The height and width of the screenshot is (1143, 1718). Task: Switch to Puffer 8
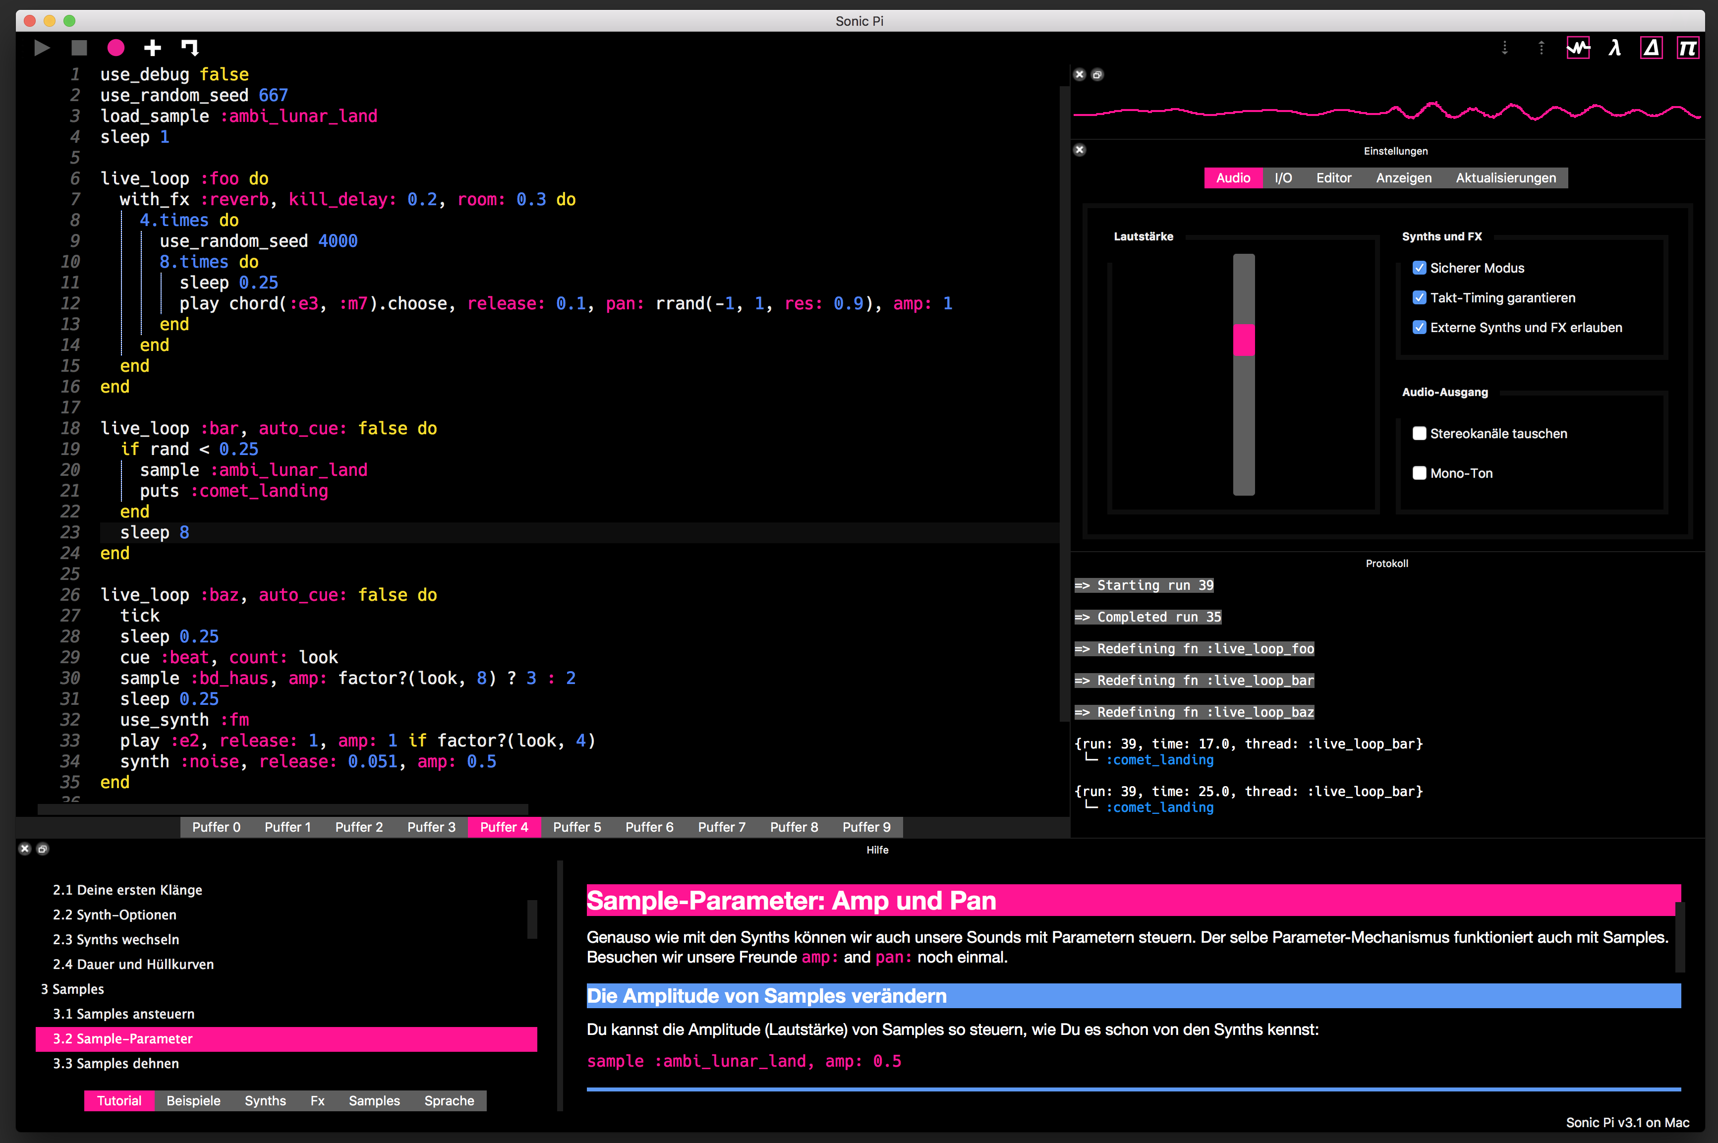click(x=794, y=827)
